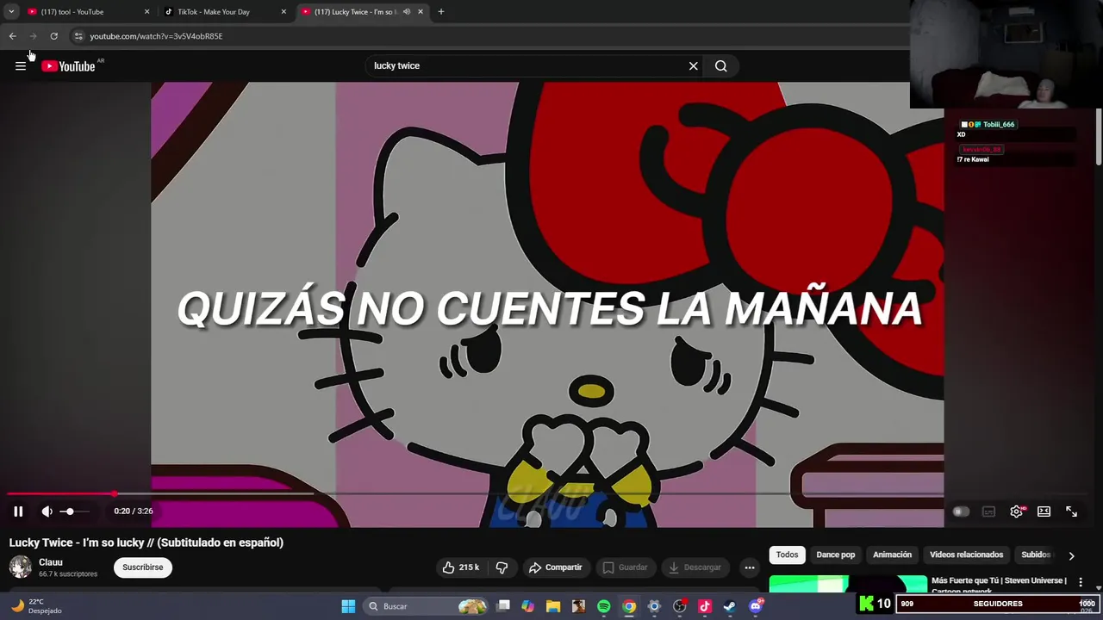
Task: Like the video with 215 k thumbs up
Action: point(461,567)
